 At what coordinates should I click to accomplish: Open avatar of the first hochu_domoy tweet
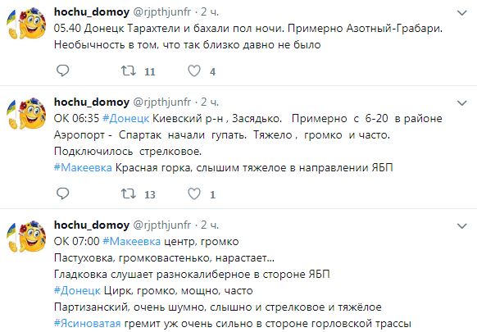26,24
